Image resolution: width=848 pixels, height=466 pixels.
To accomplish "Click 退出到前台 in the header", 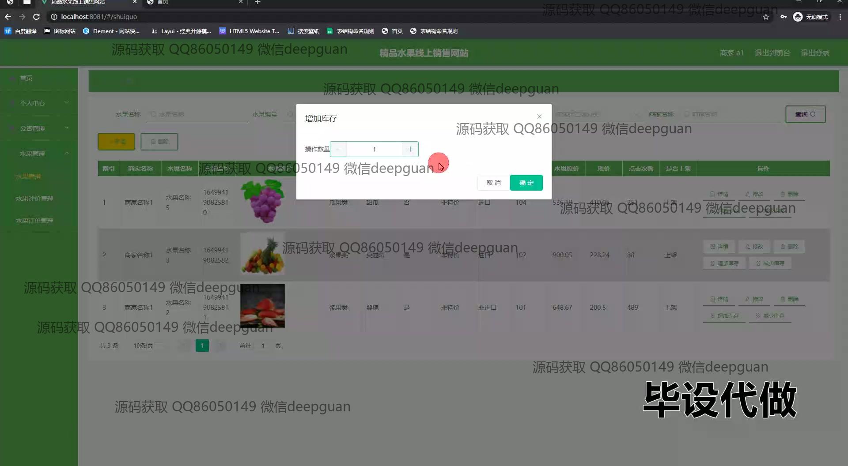I will coord(772,53).
